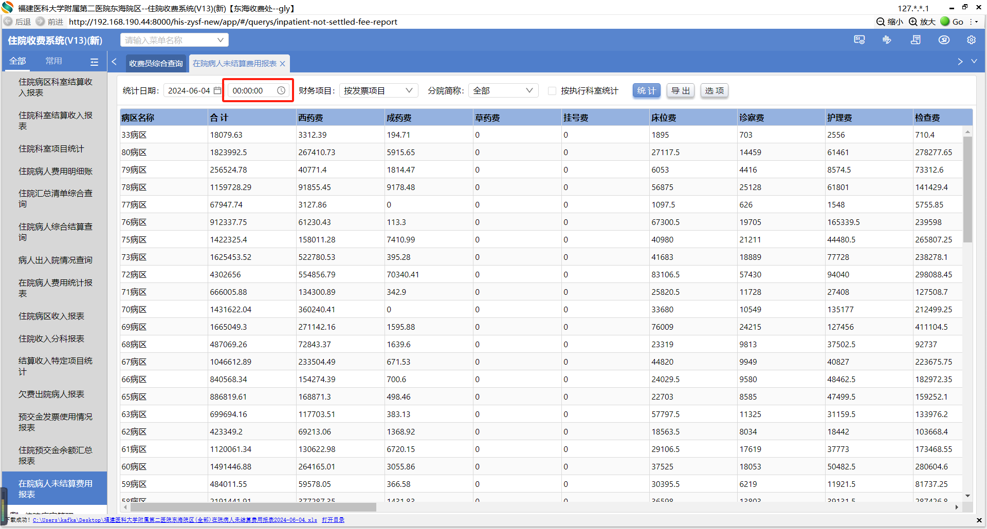Close the 在院病人未结算费用报表 tab with X
Screen dimensions: 987x529
[282, 64]
